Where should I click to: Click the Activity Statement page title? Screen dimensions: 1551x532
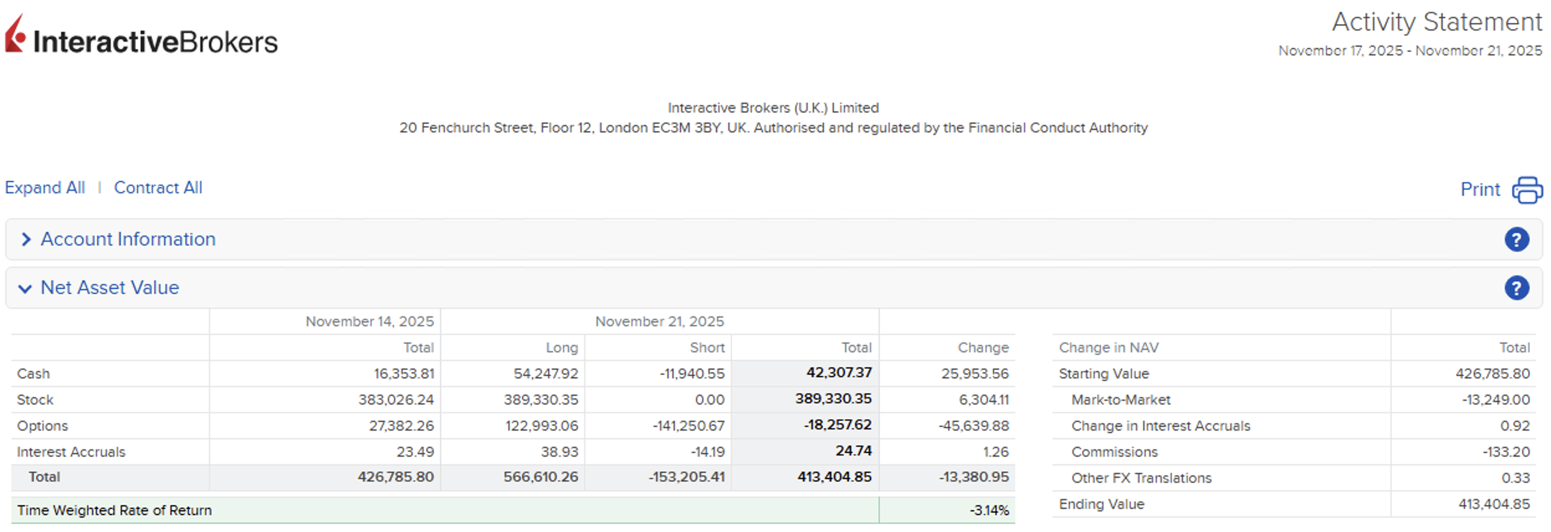click(1436, 22)
